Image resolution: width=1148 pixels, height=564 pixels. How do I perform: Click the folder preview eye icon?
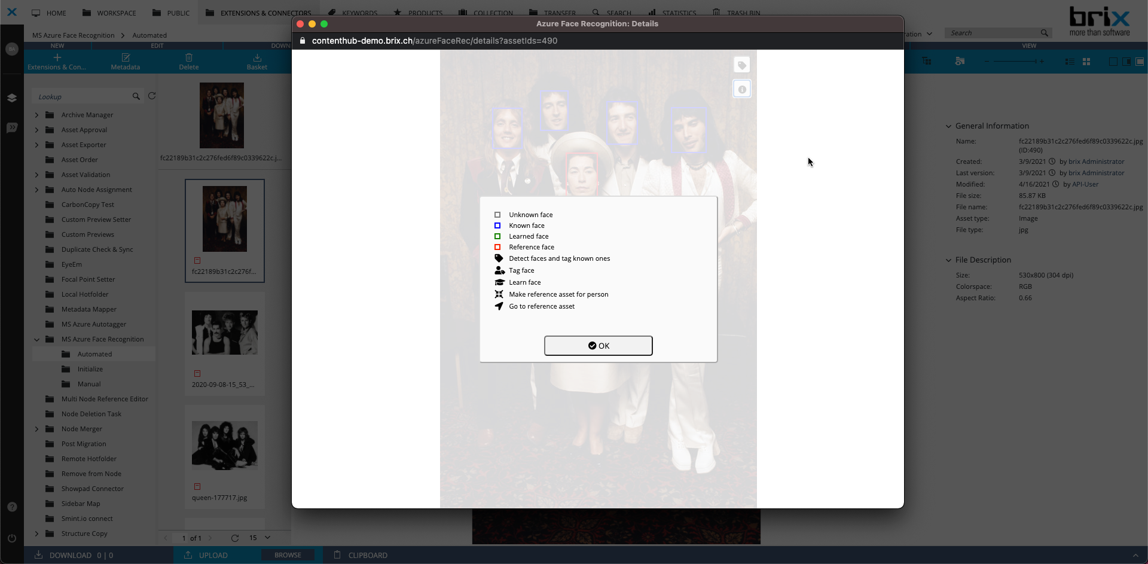(x=960, y=61)
